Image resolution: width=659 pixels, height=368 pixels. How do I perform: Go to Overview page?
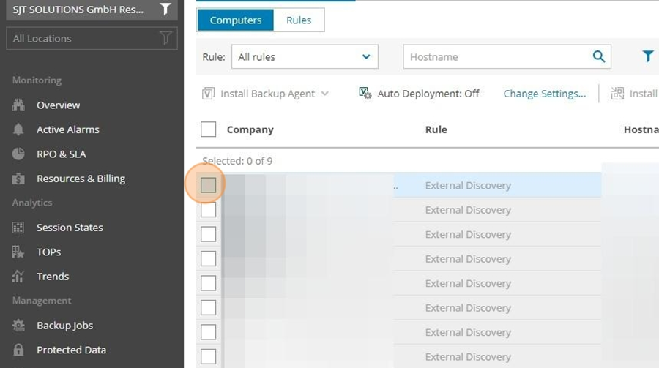[58, 105]
